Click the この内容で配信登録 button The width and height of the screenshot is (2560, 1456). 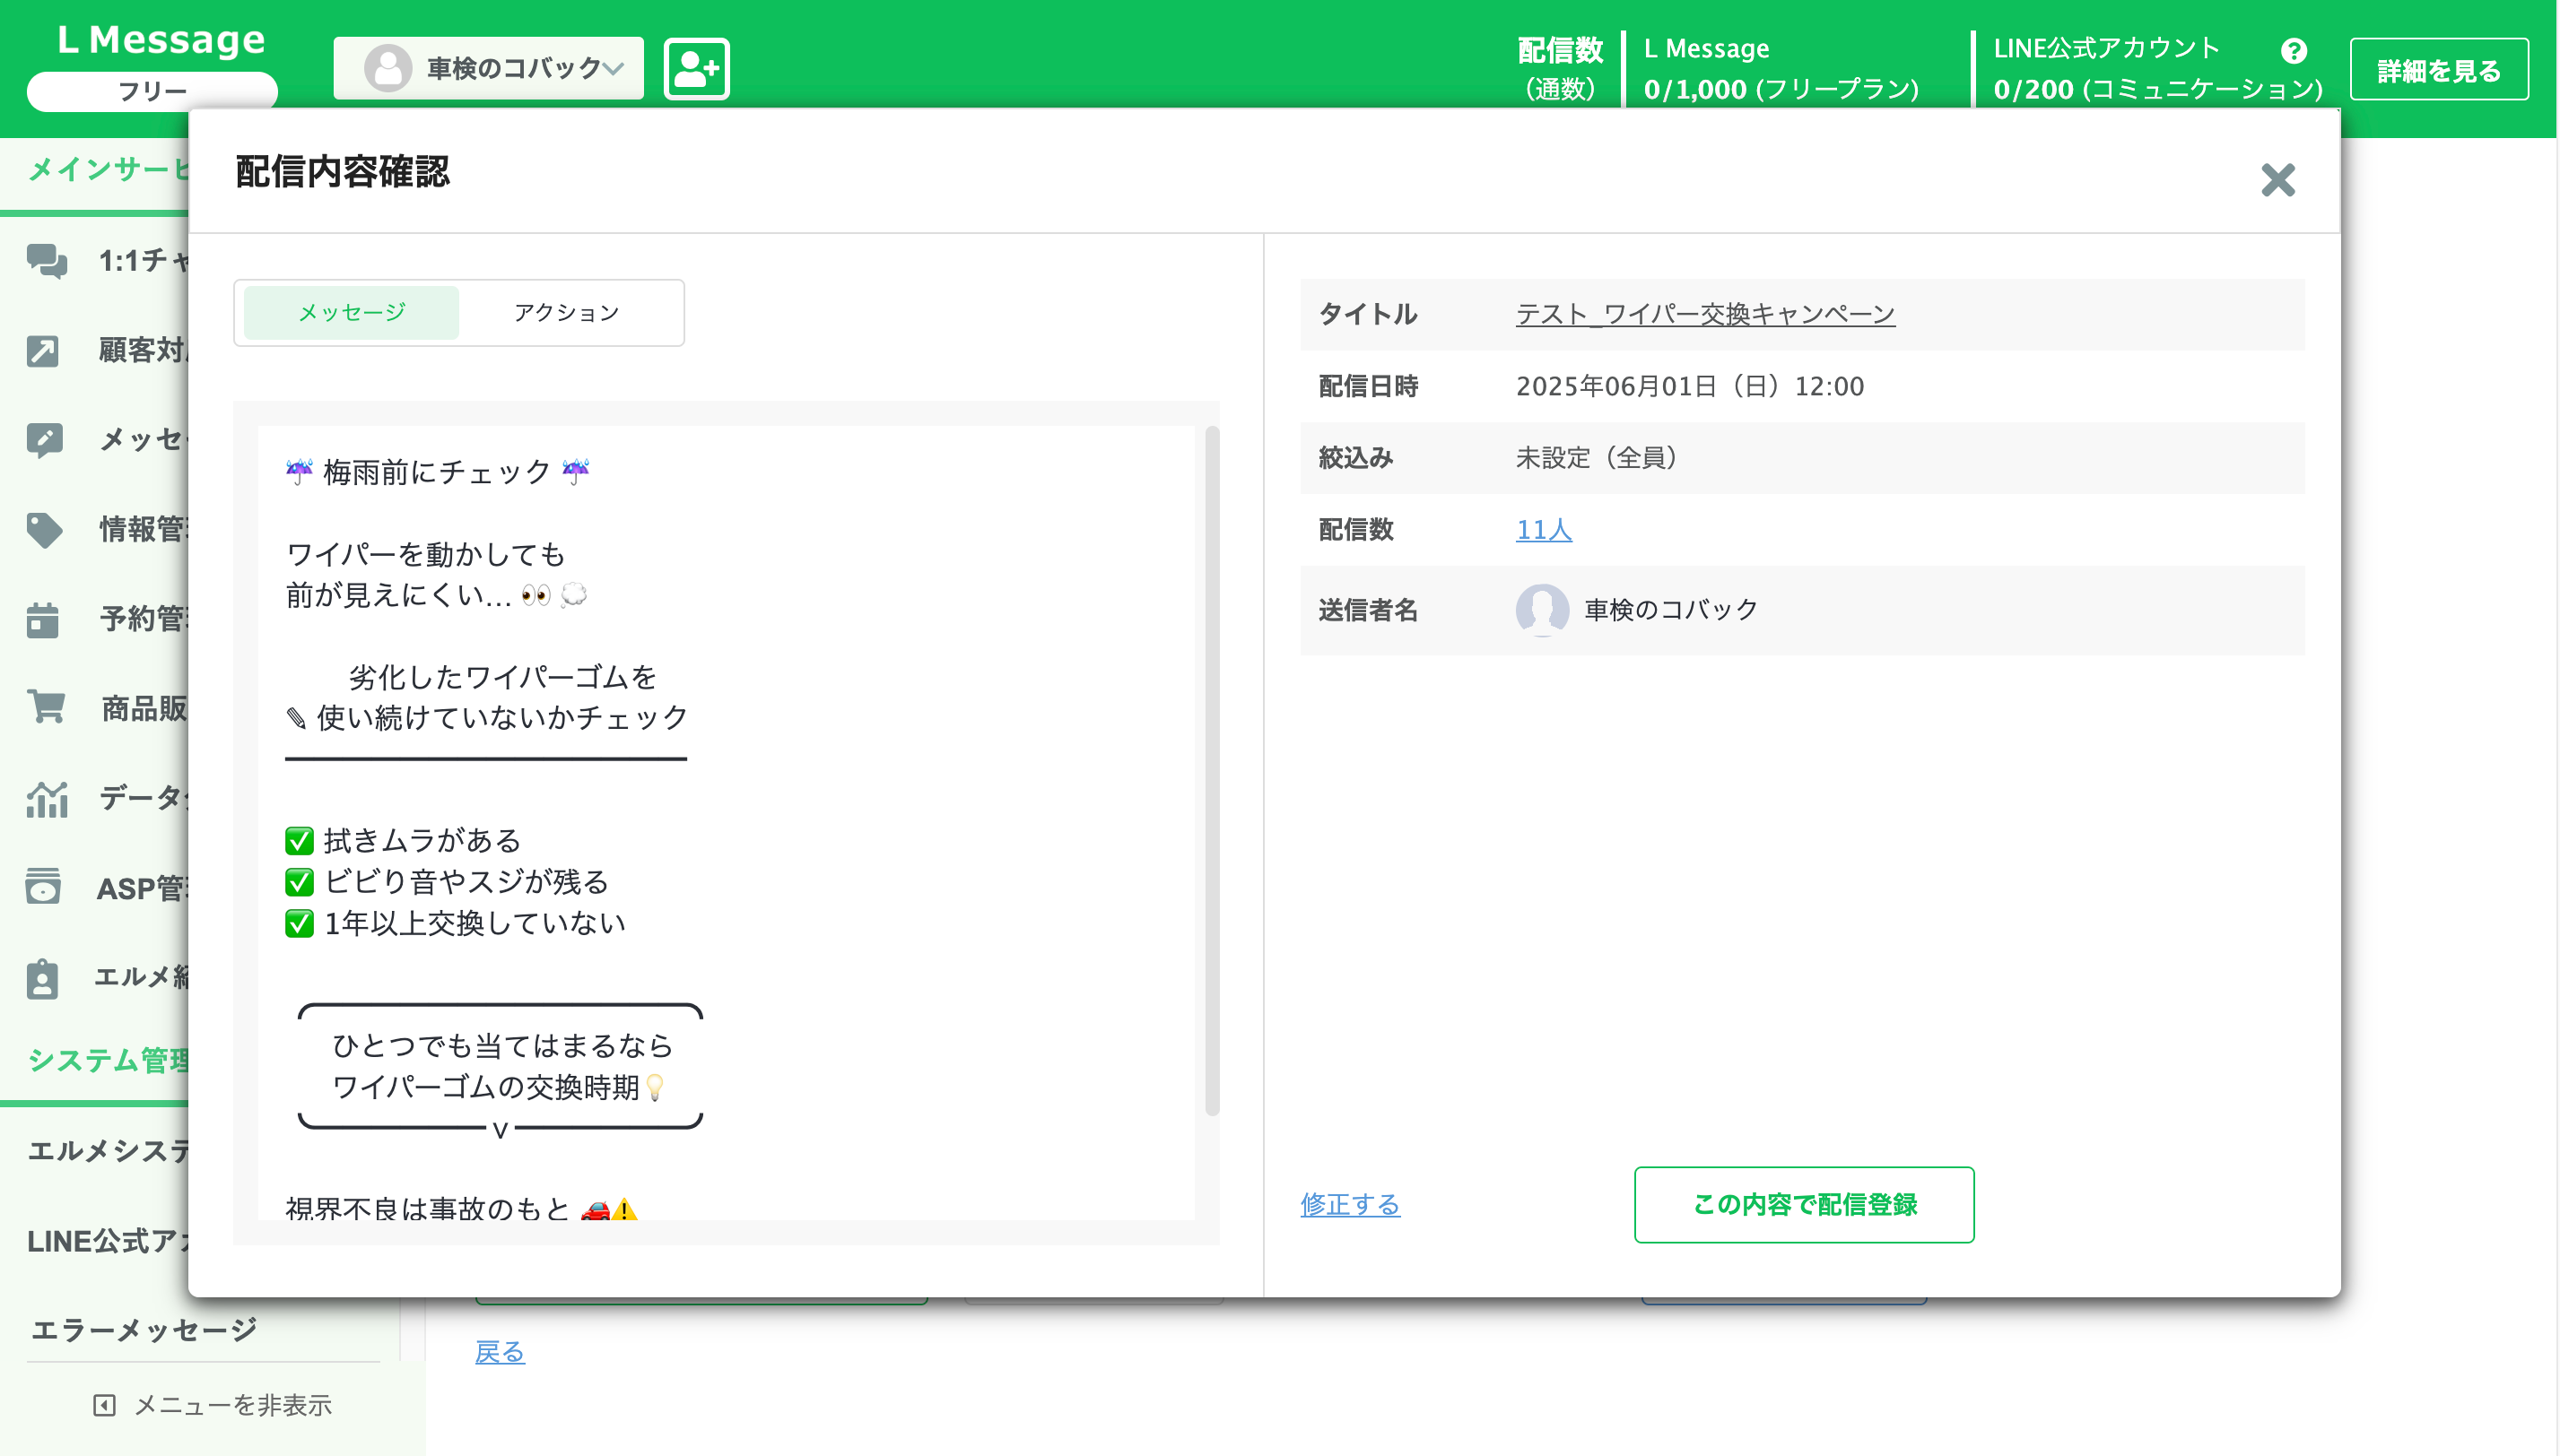[x=1804, y=1204]
